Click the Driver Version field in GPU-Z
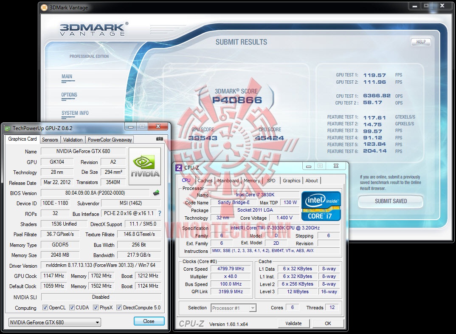Image resolution: width=456 pixels, height=334 pixels. point(101,265)
